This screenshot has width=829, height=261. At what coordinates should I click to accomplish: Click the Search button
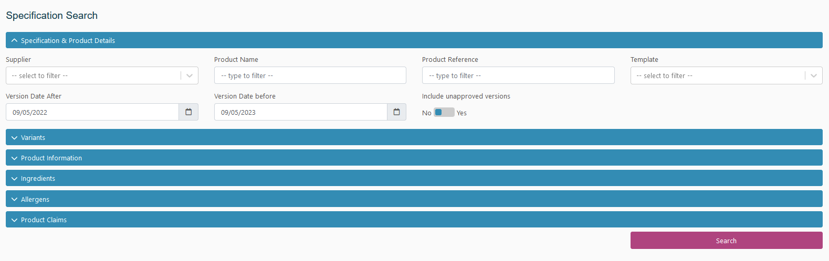click(x=726, y=241)
